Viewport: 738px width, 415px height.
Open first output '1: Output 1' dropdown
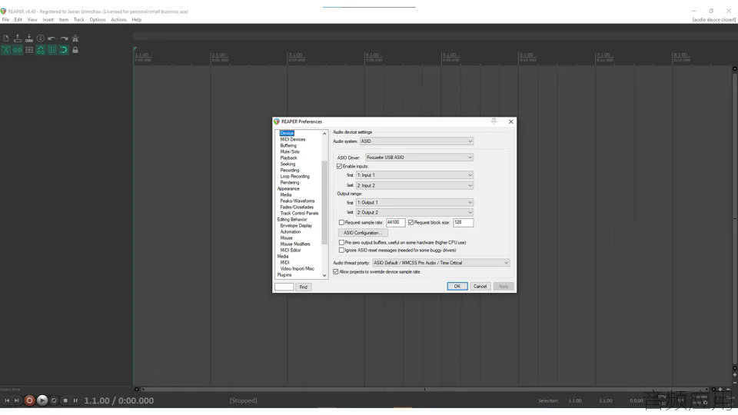coord(414,202)
